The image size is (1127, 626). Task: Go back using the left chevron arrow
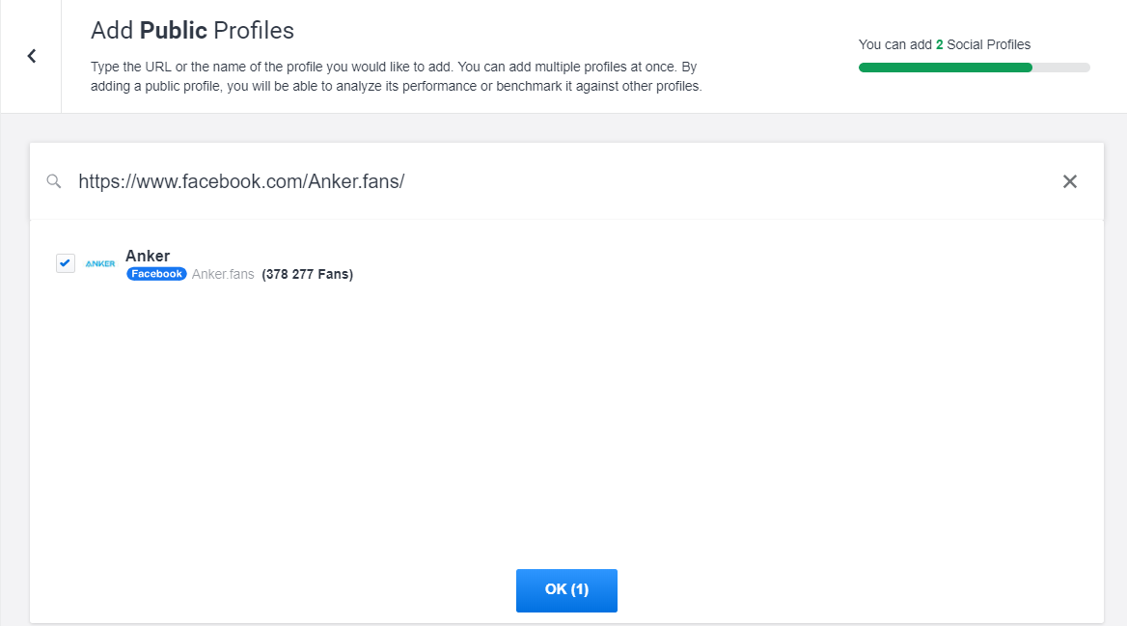tap(32, 56)
